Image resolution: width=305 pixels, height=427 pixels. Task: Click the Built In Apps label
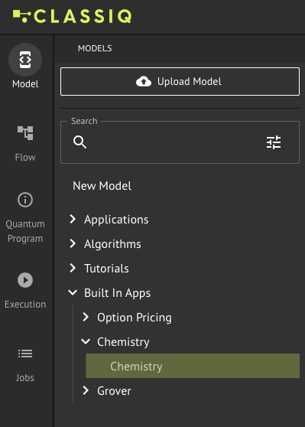(x=117, y=293)
